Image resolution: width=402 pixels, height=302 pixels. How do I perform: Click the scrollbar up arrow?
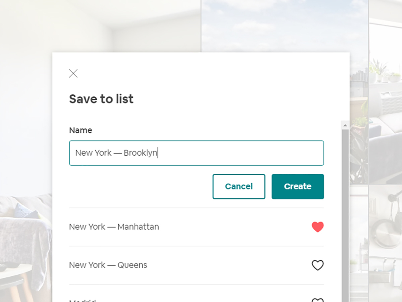coord(345,125)
